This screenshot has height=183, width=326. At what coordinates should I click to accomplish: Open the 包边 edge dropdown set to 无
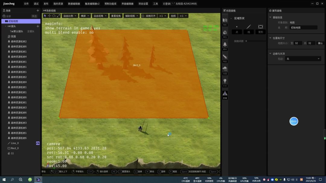pos(303,59)
